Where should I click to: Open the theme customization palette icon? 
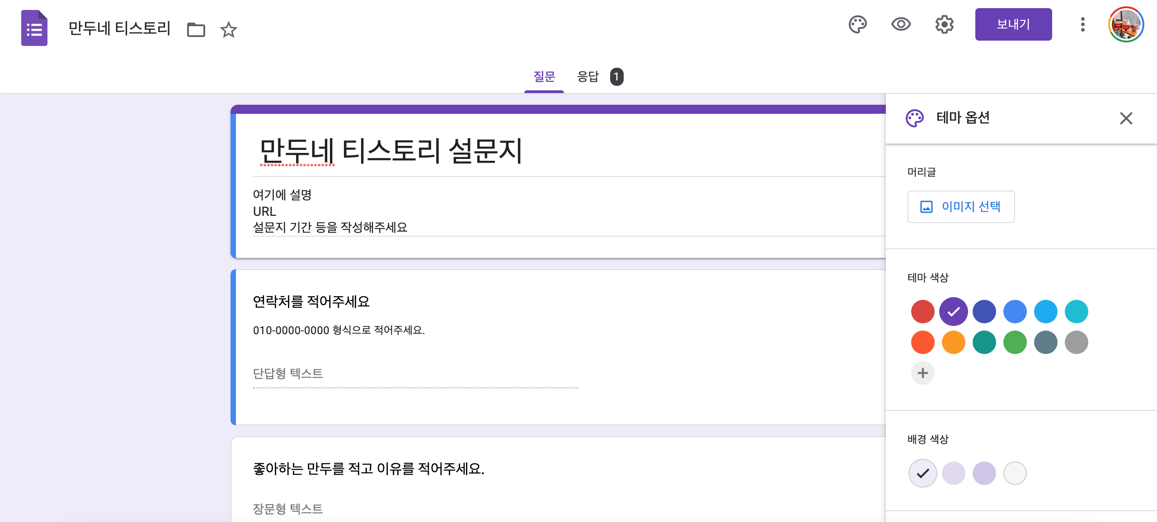(x=857, y=24)
